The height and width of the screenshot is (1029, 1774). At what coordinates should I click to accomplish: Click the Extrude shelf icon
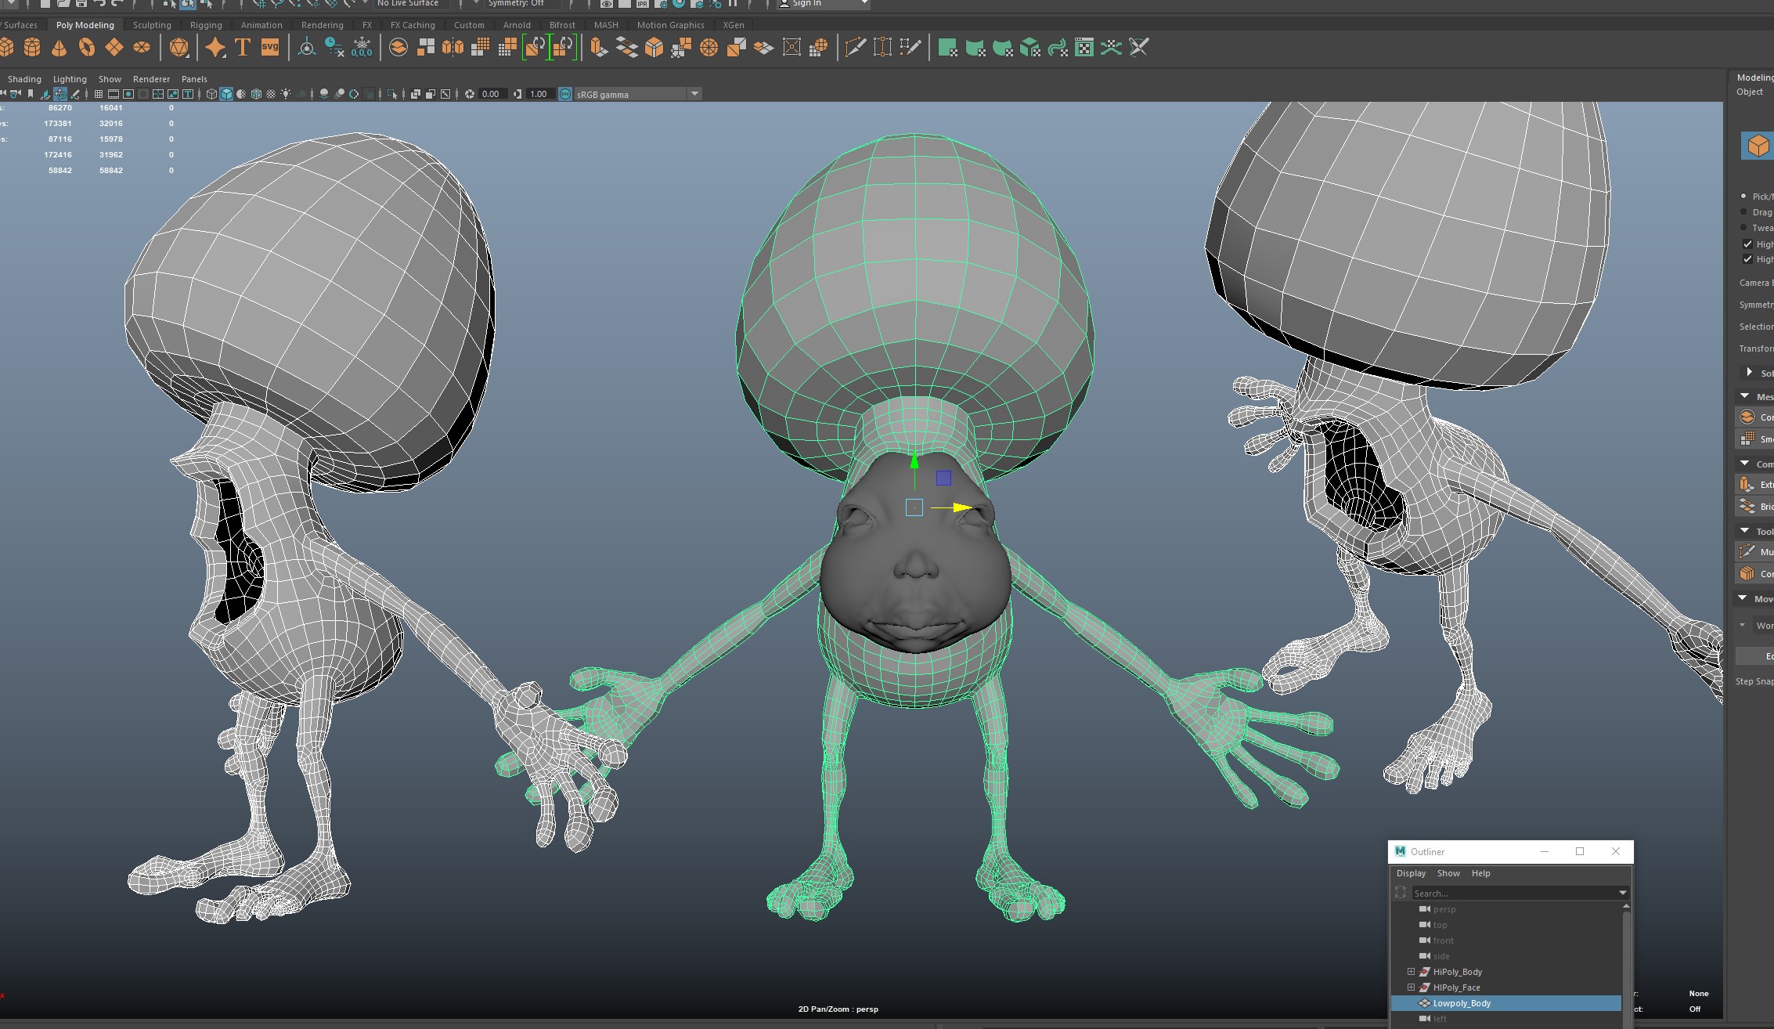pyautogui.click(x=599, y=48)
